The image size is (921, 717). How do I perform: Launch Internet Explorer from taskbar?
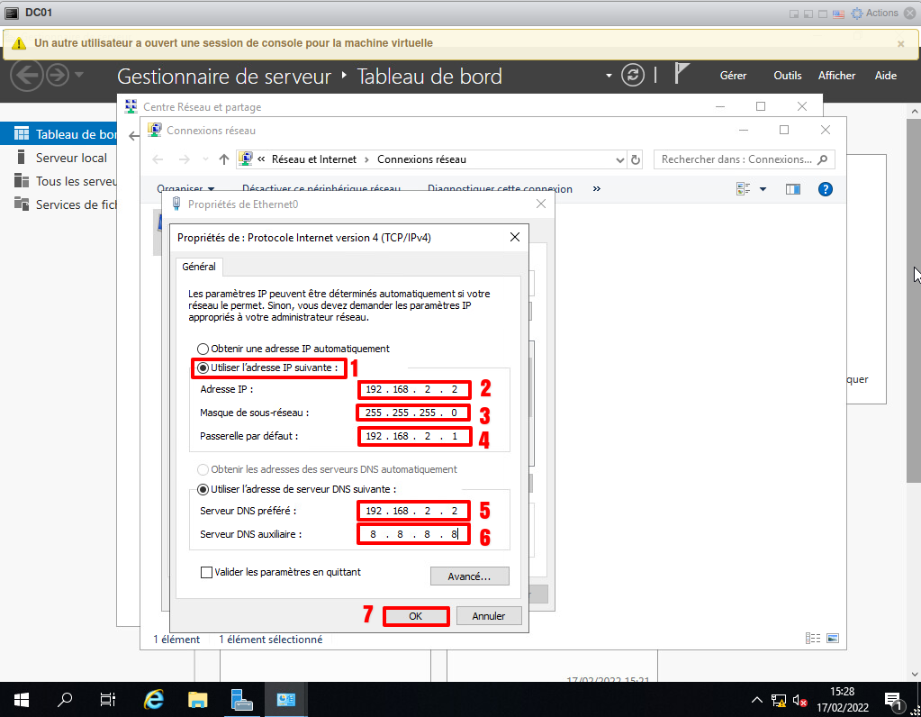click(x=154, y=700)
